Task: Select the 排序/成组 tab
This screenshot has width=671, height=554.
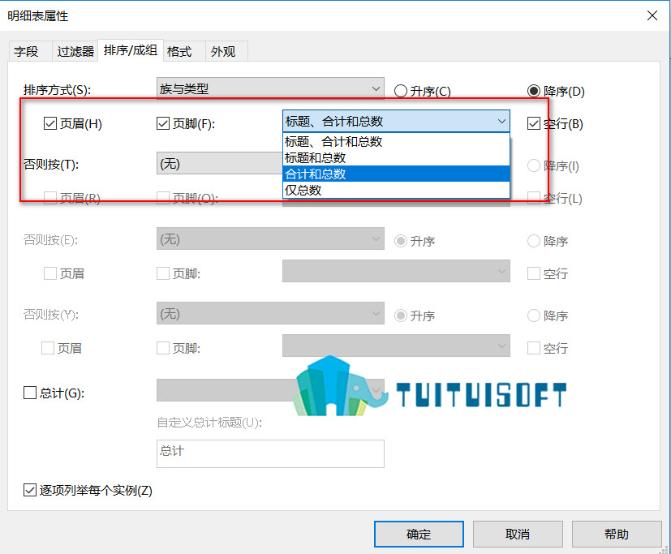Action: click(x=131, y=50)
